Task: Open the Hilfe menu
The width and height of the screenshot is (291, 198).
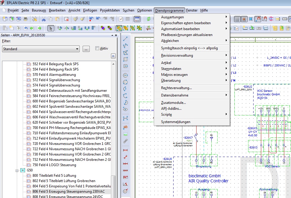Action: [204, 10]
